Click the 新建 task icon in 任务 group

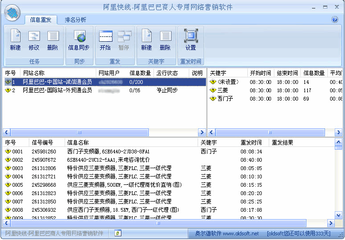pos(15,36)
